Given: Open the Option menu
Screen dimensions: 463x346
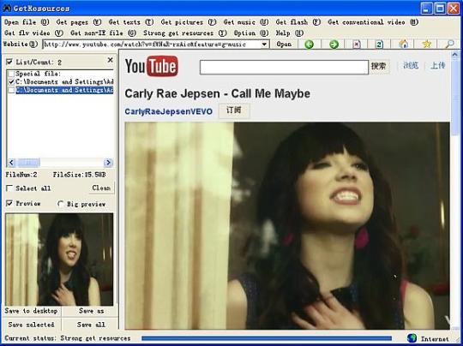Looking at the screenshot, I should pos(251,33).
